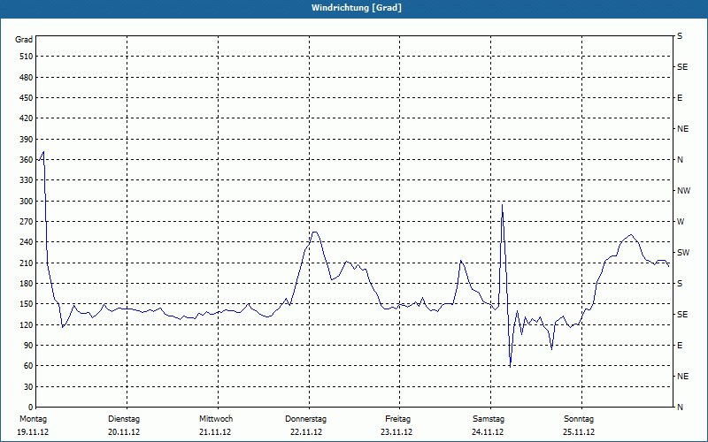This screenshot has width=708, height=442.
Task: Click the date 23.11.12
Action: [396, 432]
